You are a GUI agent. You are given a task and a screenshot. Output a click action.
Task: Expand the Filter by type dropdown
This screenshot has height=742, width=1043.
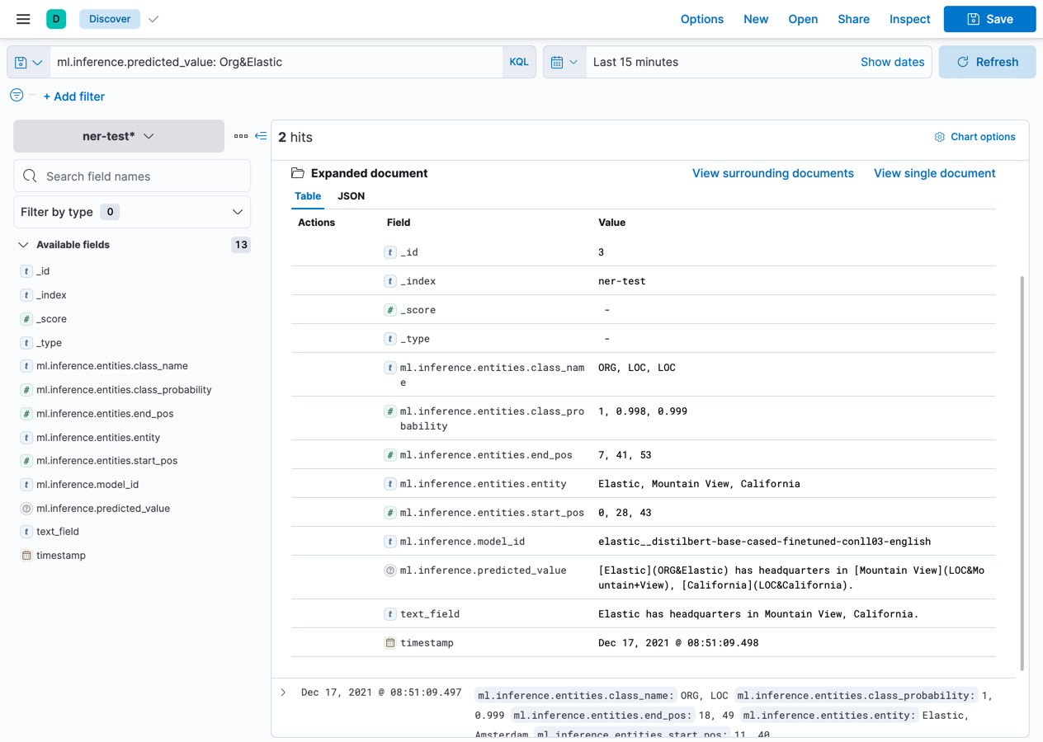(131, 212)
